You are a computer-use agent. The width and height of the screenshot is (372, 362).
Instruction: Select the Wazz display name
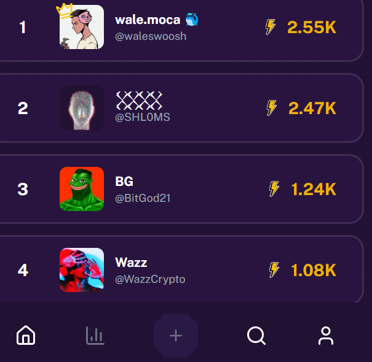pyautogui.click(x=131, y=263)
